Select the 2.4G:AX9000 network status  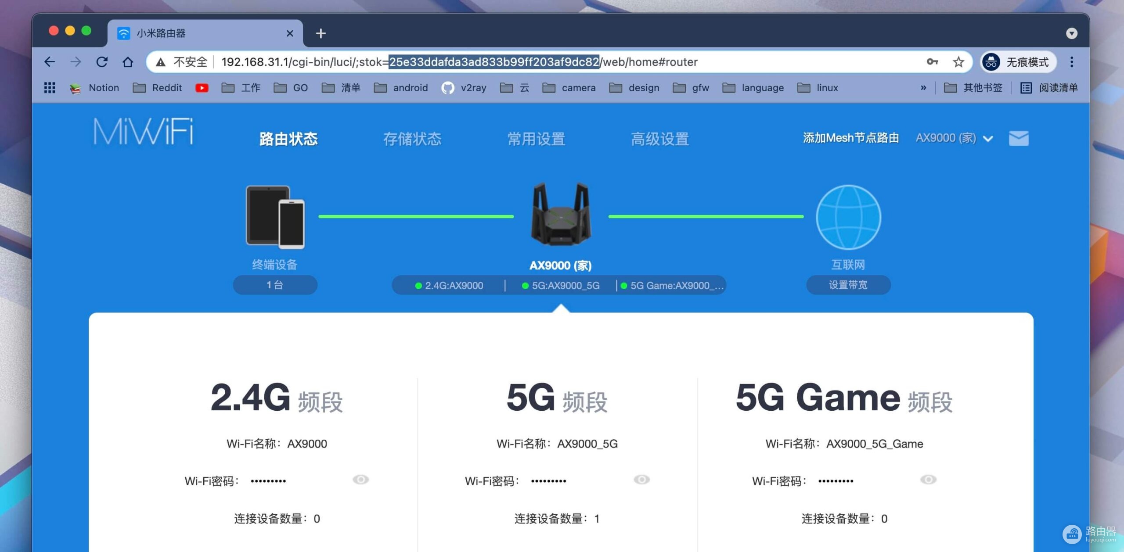[x=449, y=286]
